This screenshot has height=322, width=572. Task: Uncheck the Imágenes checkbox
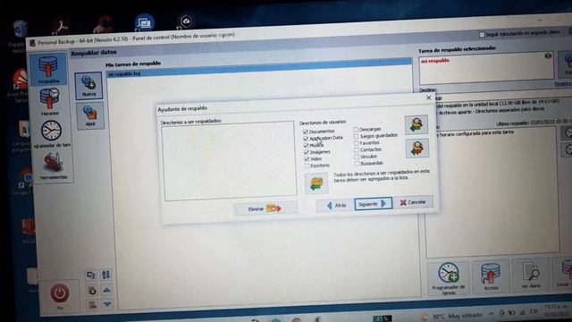click(x=307, y=152)
